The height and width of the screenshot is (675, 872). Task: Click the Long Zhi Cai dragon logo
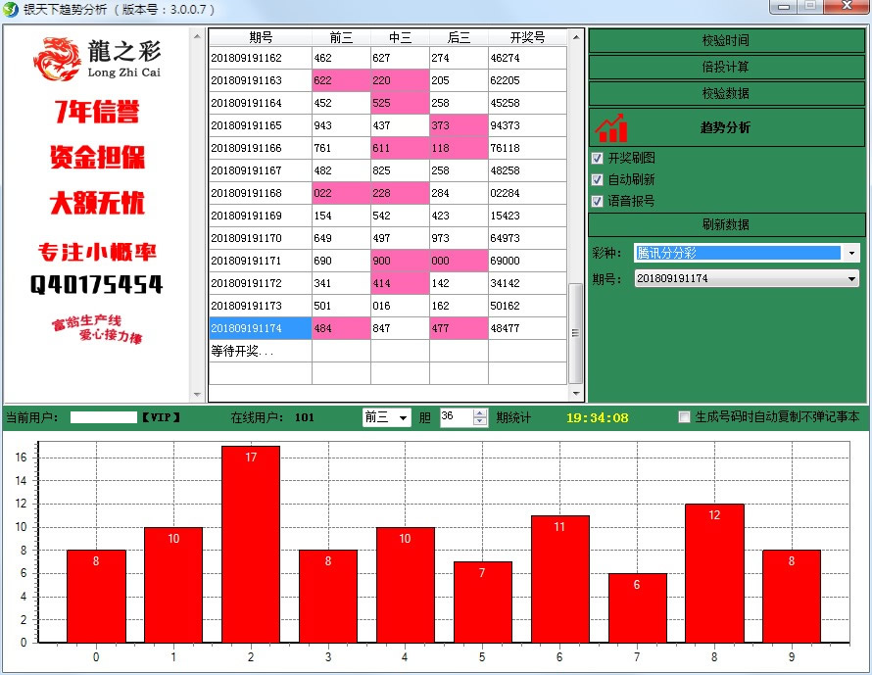(98, 59)
